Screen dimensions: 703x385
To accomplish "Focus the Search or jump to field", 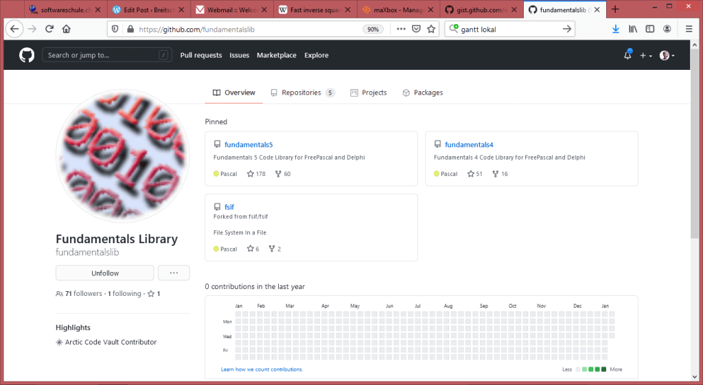I will (x=100, y=55).
